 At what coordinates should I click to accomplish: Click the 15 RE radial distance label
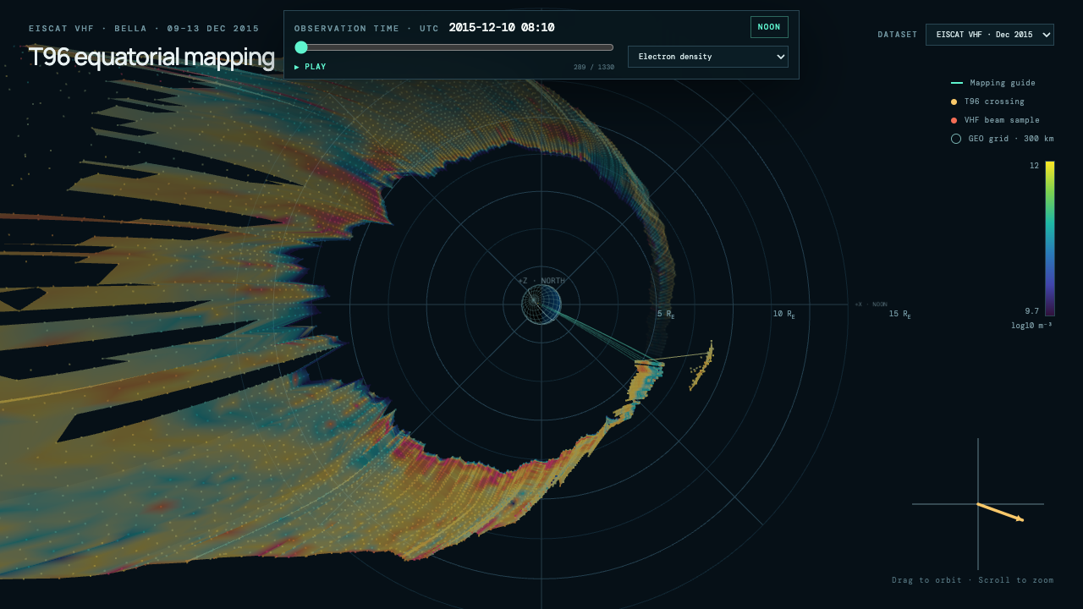point(899,314)
